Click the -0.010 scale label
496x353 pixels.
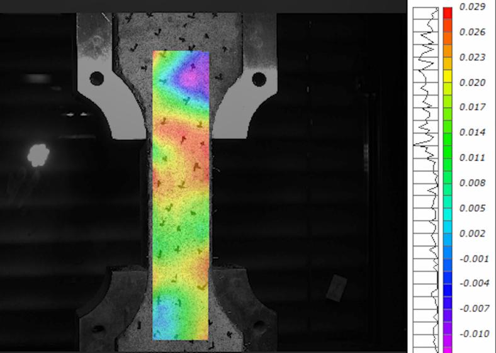pos(473,333)
